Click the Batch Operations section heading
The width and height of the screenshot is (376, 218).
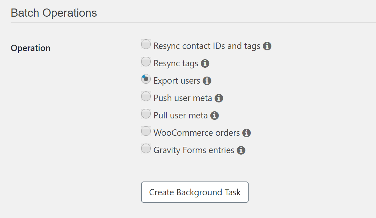(54, 13)
